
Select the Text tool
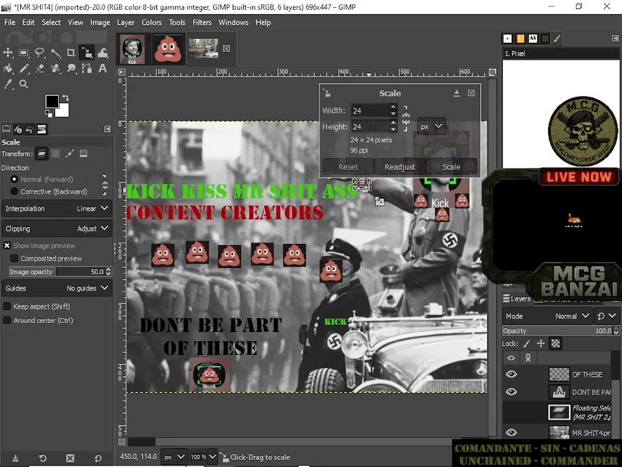point(103,69)
